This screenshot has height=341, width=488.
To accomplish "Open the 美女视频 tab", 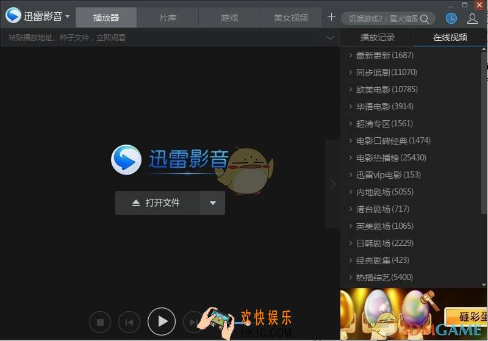I will click(291, 18).
